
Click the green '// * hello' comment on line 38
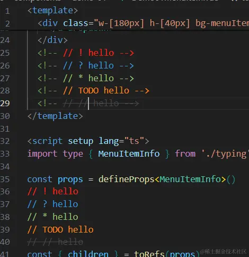[x=53, y=217]
